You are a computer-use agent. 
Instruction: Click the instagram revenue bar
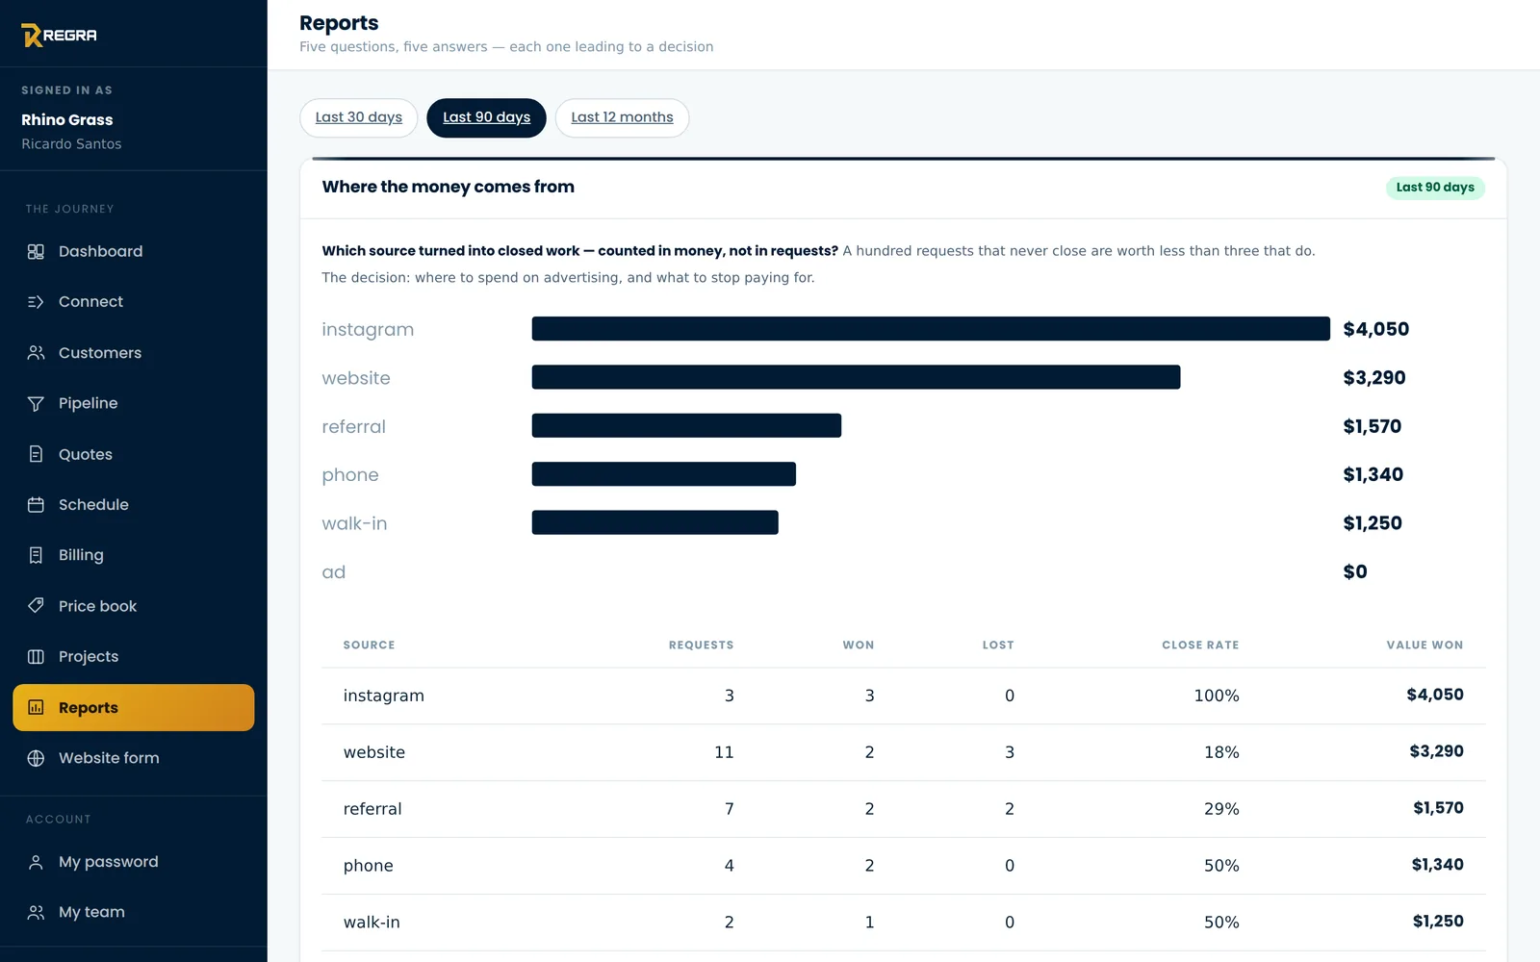[x=931, y=329]
